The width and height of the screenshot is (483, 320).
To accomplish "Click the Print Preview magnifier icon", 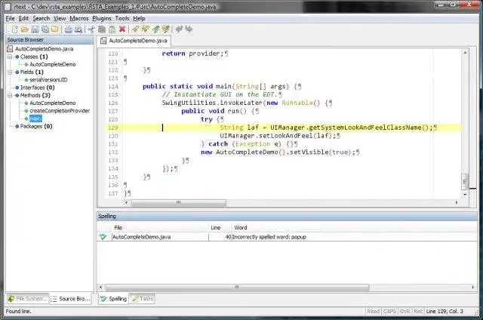I will 78,29.
